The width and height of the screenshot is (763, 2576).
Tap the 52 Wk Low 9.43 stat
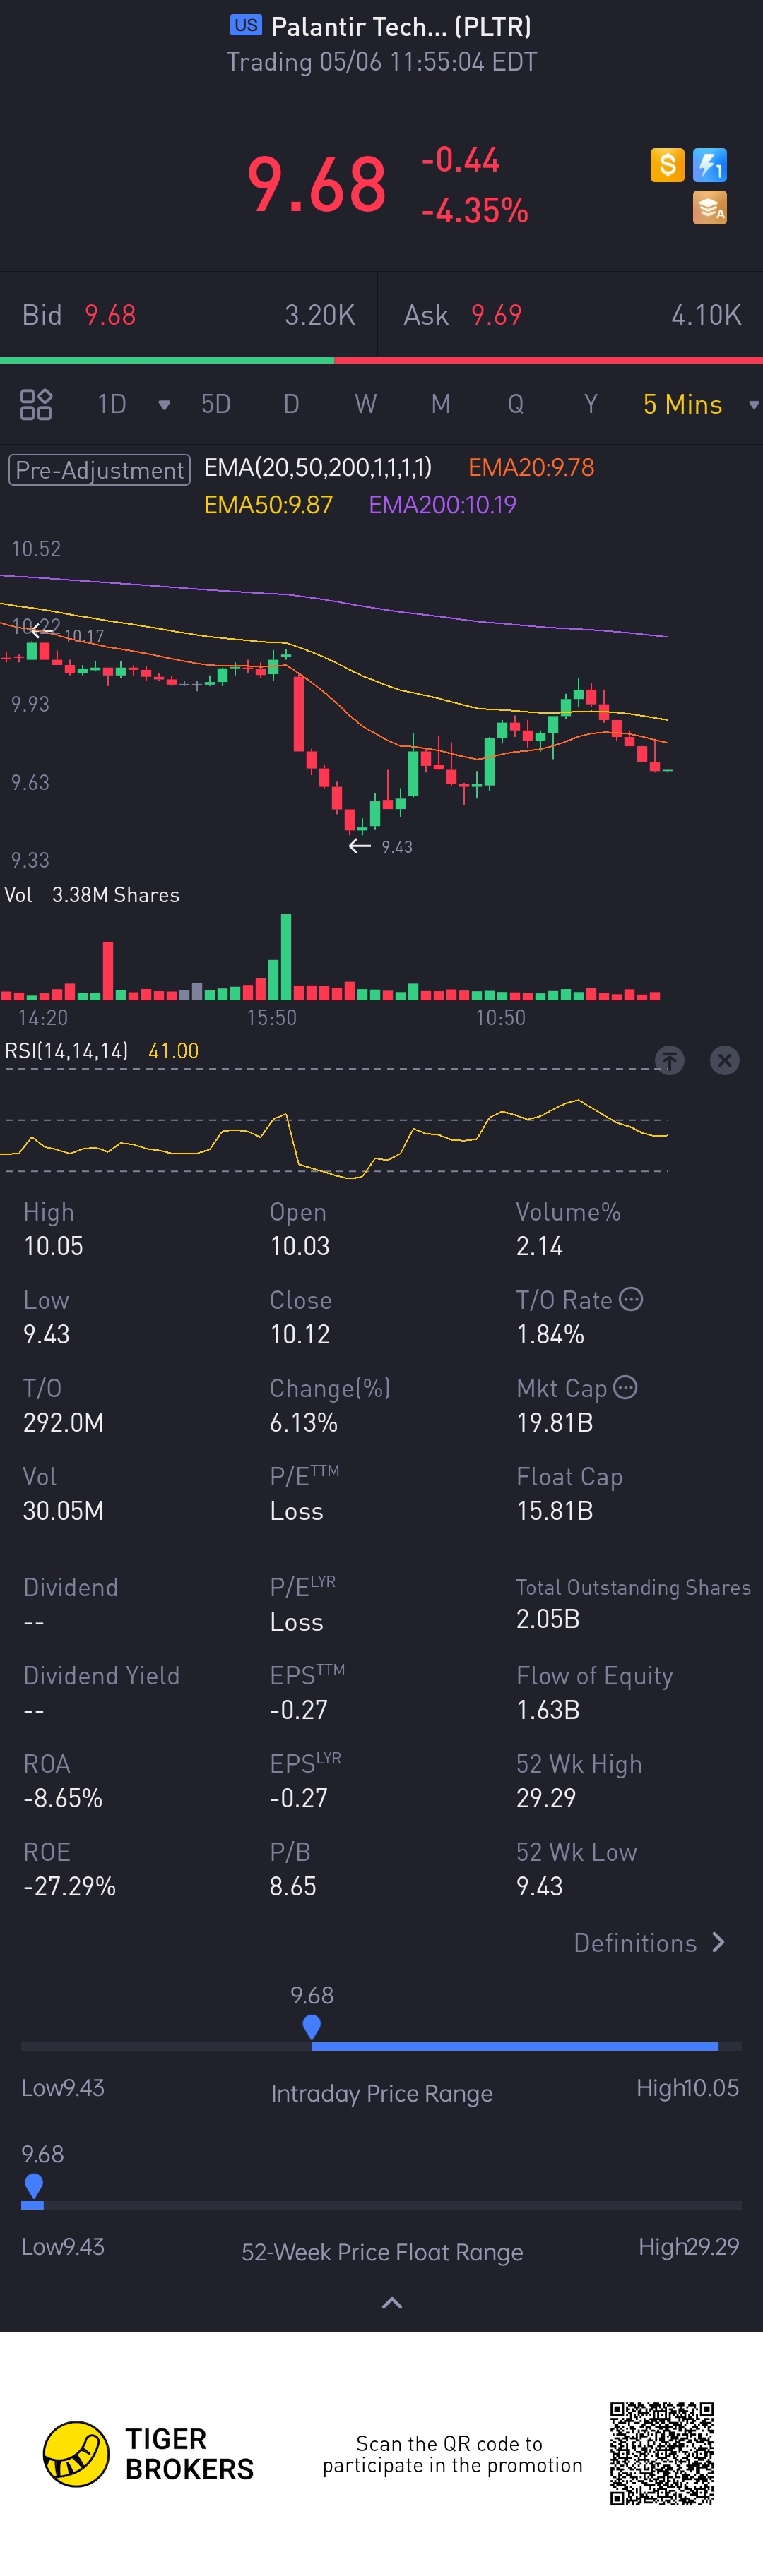[576, 1868]
